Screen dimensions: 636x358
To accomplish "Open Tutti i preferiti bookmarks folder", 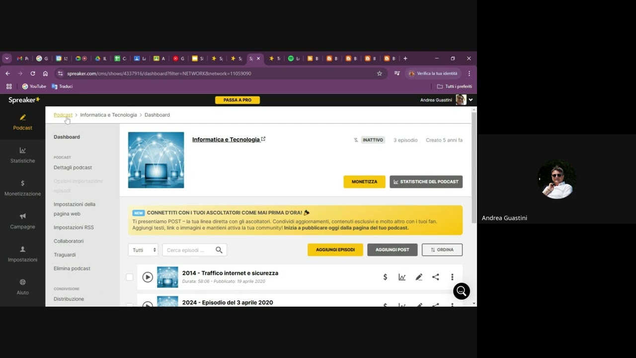I will (454, 86).
